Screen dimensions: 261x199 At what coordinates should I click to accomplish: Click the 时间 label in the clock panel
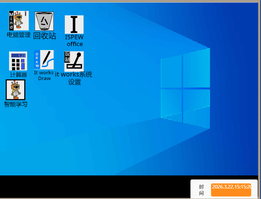coord(201,190)
